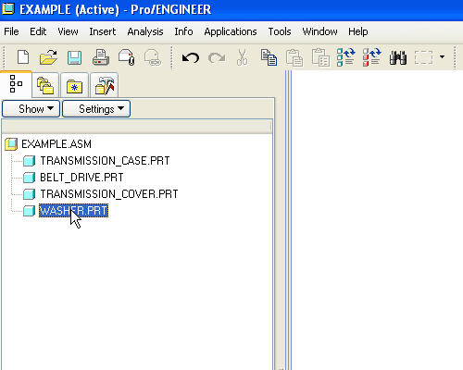
Task: Open an existing file with folder icon
Action: coord(48,57)
